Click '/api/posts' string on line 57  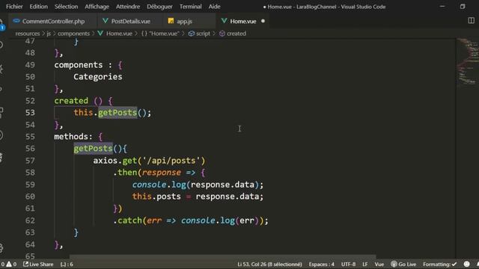tap(171, 161)
